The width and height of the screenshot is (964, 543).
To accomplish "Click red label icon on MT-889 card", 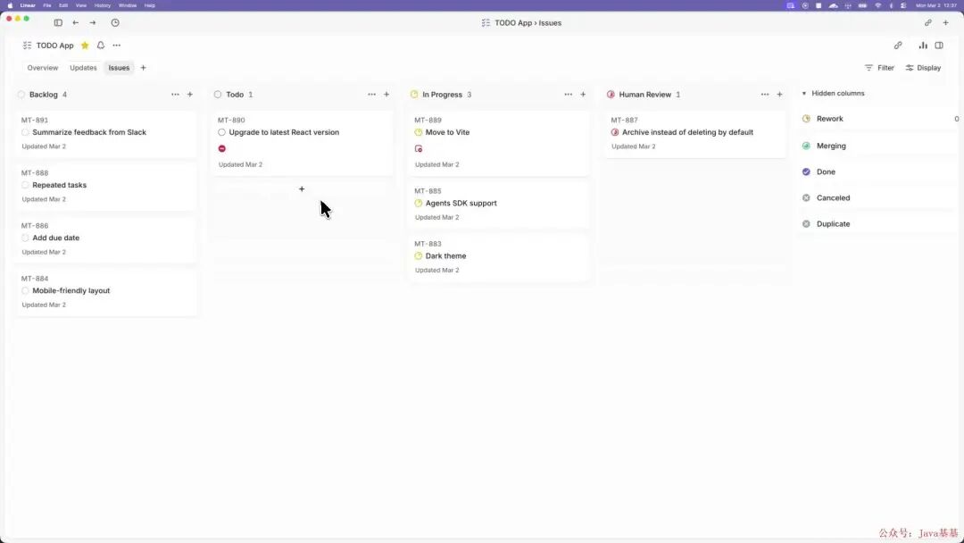I will pyautogui.click(x=419, y=148).
